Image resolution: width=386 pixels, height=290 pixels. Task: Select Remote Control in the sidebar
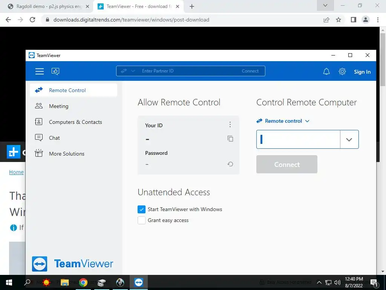(74, 90)
